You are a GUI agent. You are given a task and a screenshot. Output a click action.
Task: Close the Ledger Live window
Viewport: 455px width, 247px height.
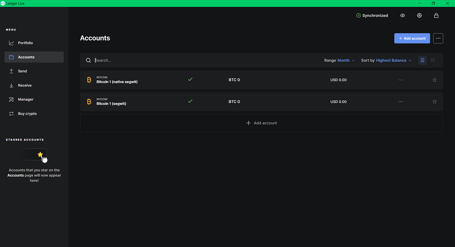click(447, 3)
